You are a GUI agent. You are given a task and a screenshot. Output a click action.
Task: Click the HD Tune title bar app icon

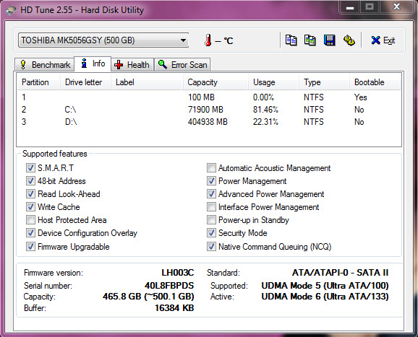tap(11, 11)
